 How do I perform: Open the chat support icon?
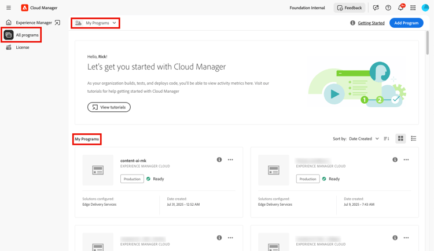coord(376,8)
